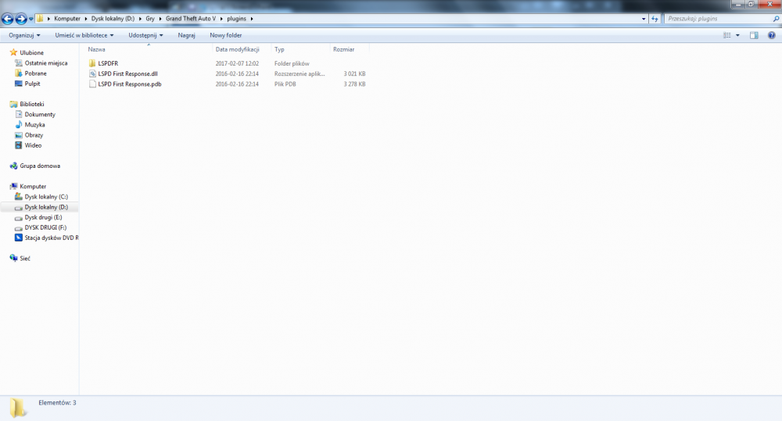Click the Przeszukaj: plugins search field
The height and width of the screenshot is (421, 782).
pos(718,19)
